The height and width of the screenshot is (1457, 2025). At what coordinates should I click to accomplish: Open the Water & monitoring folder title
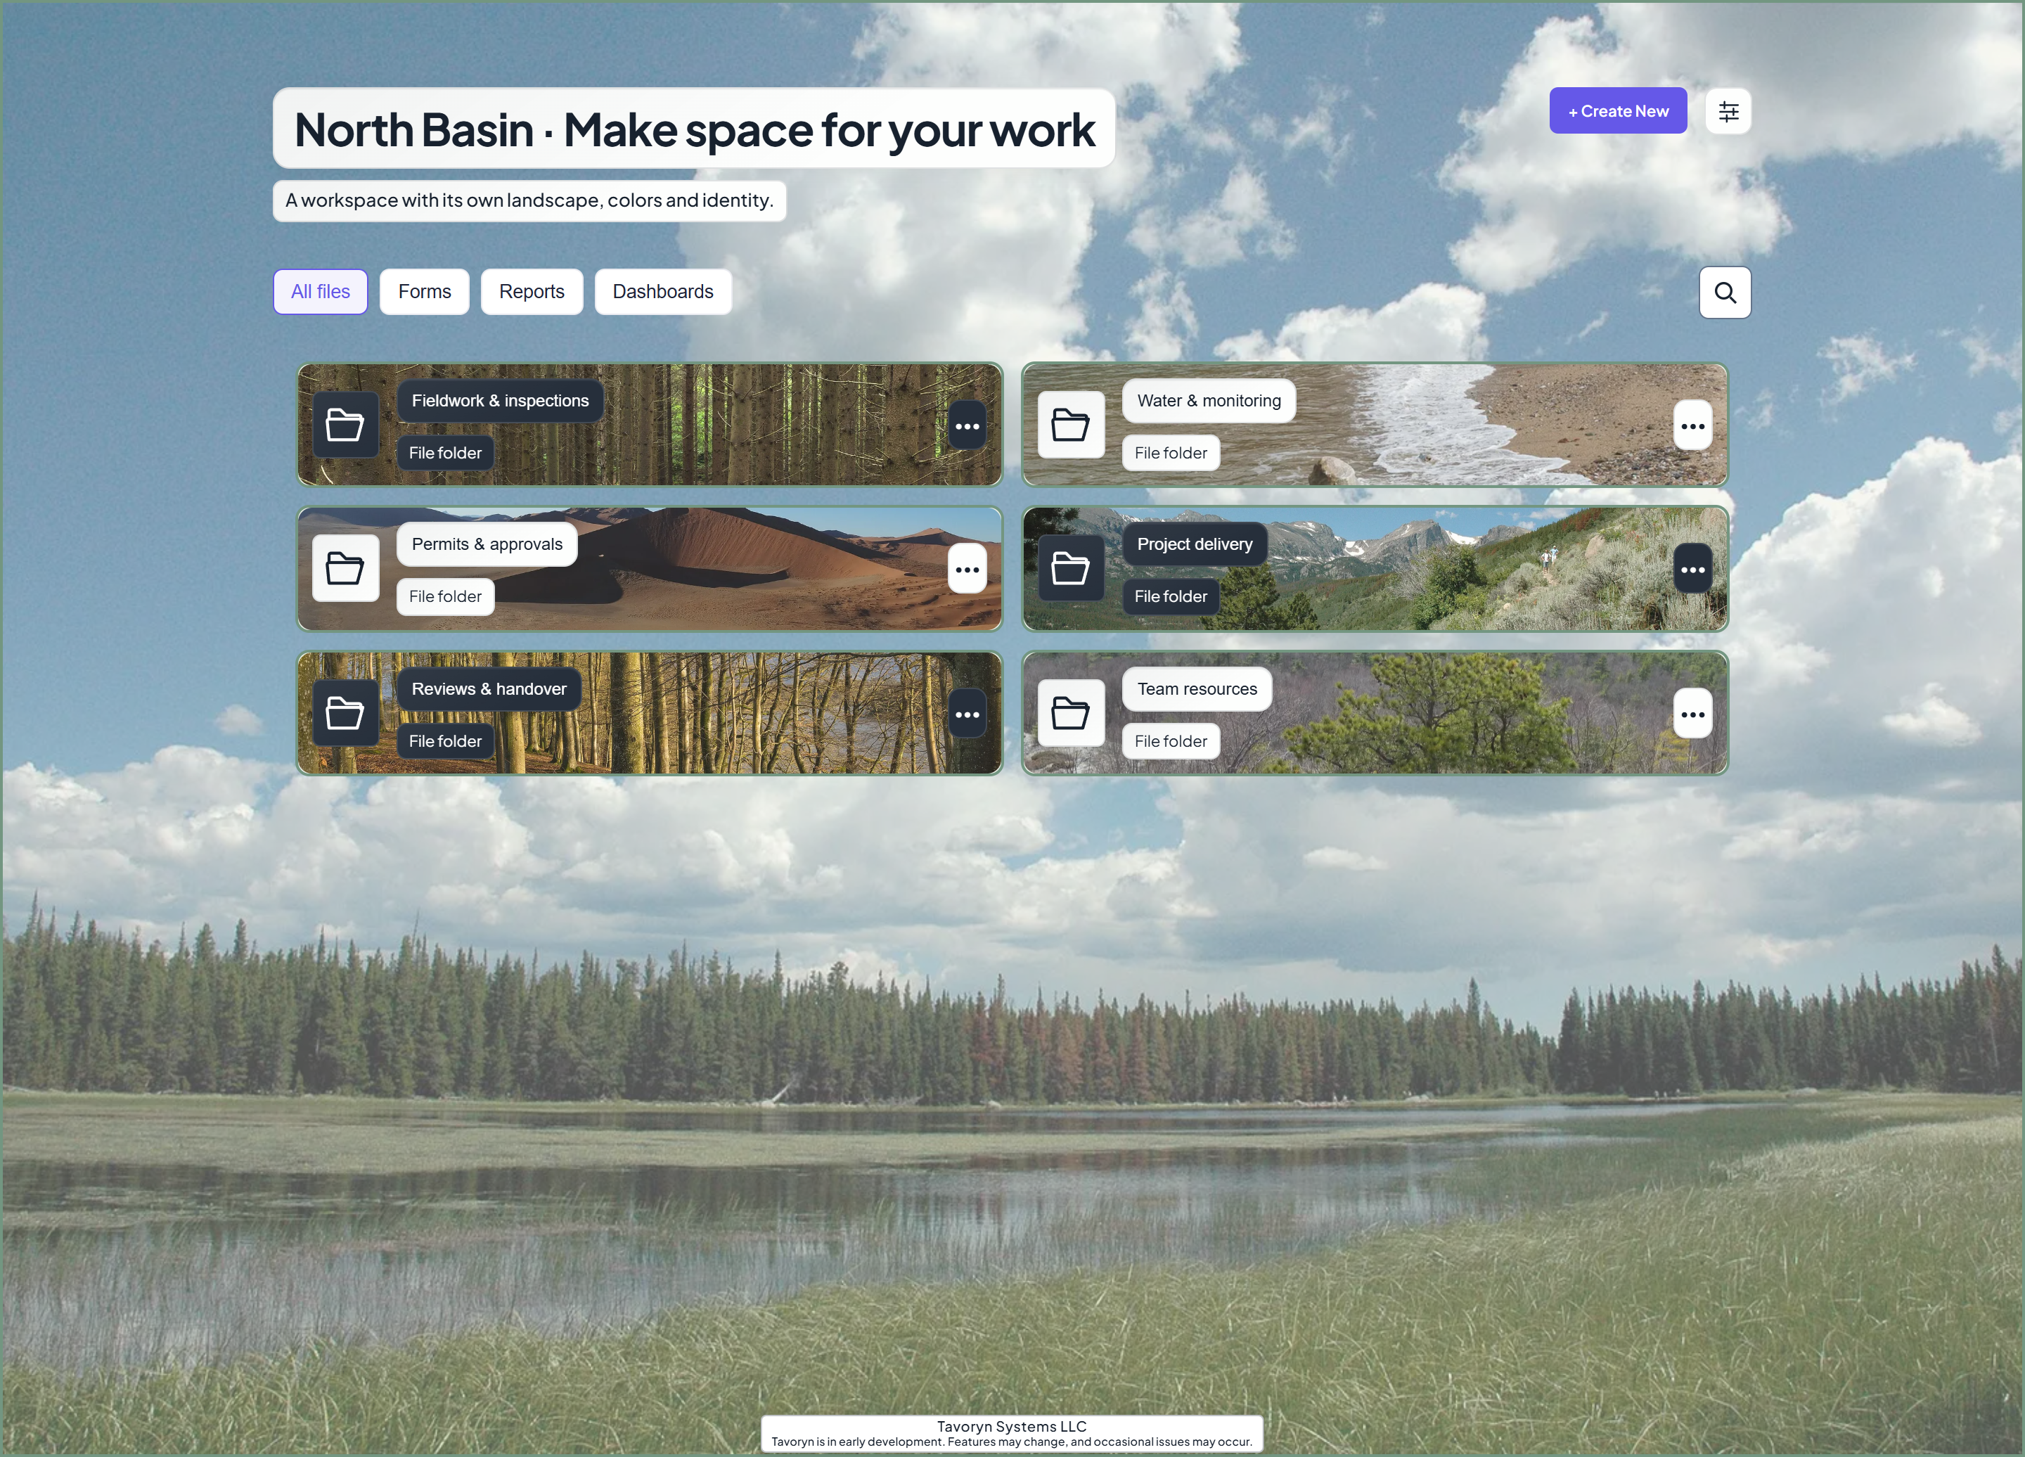[1209, 401]
